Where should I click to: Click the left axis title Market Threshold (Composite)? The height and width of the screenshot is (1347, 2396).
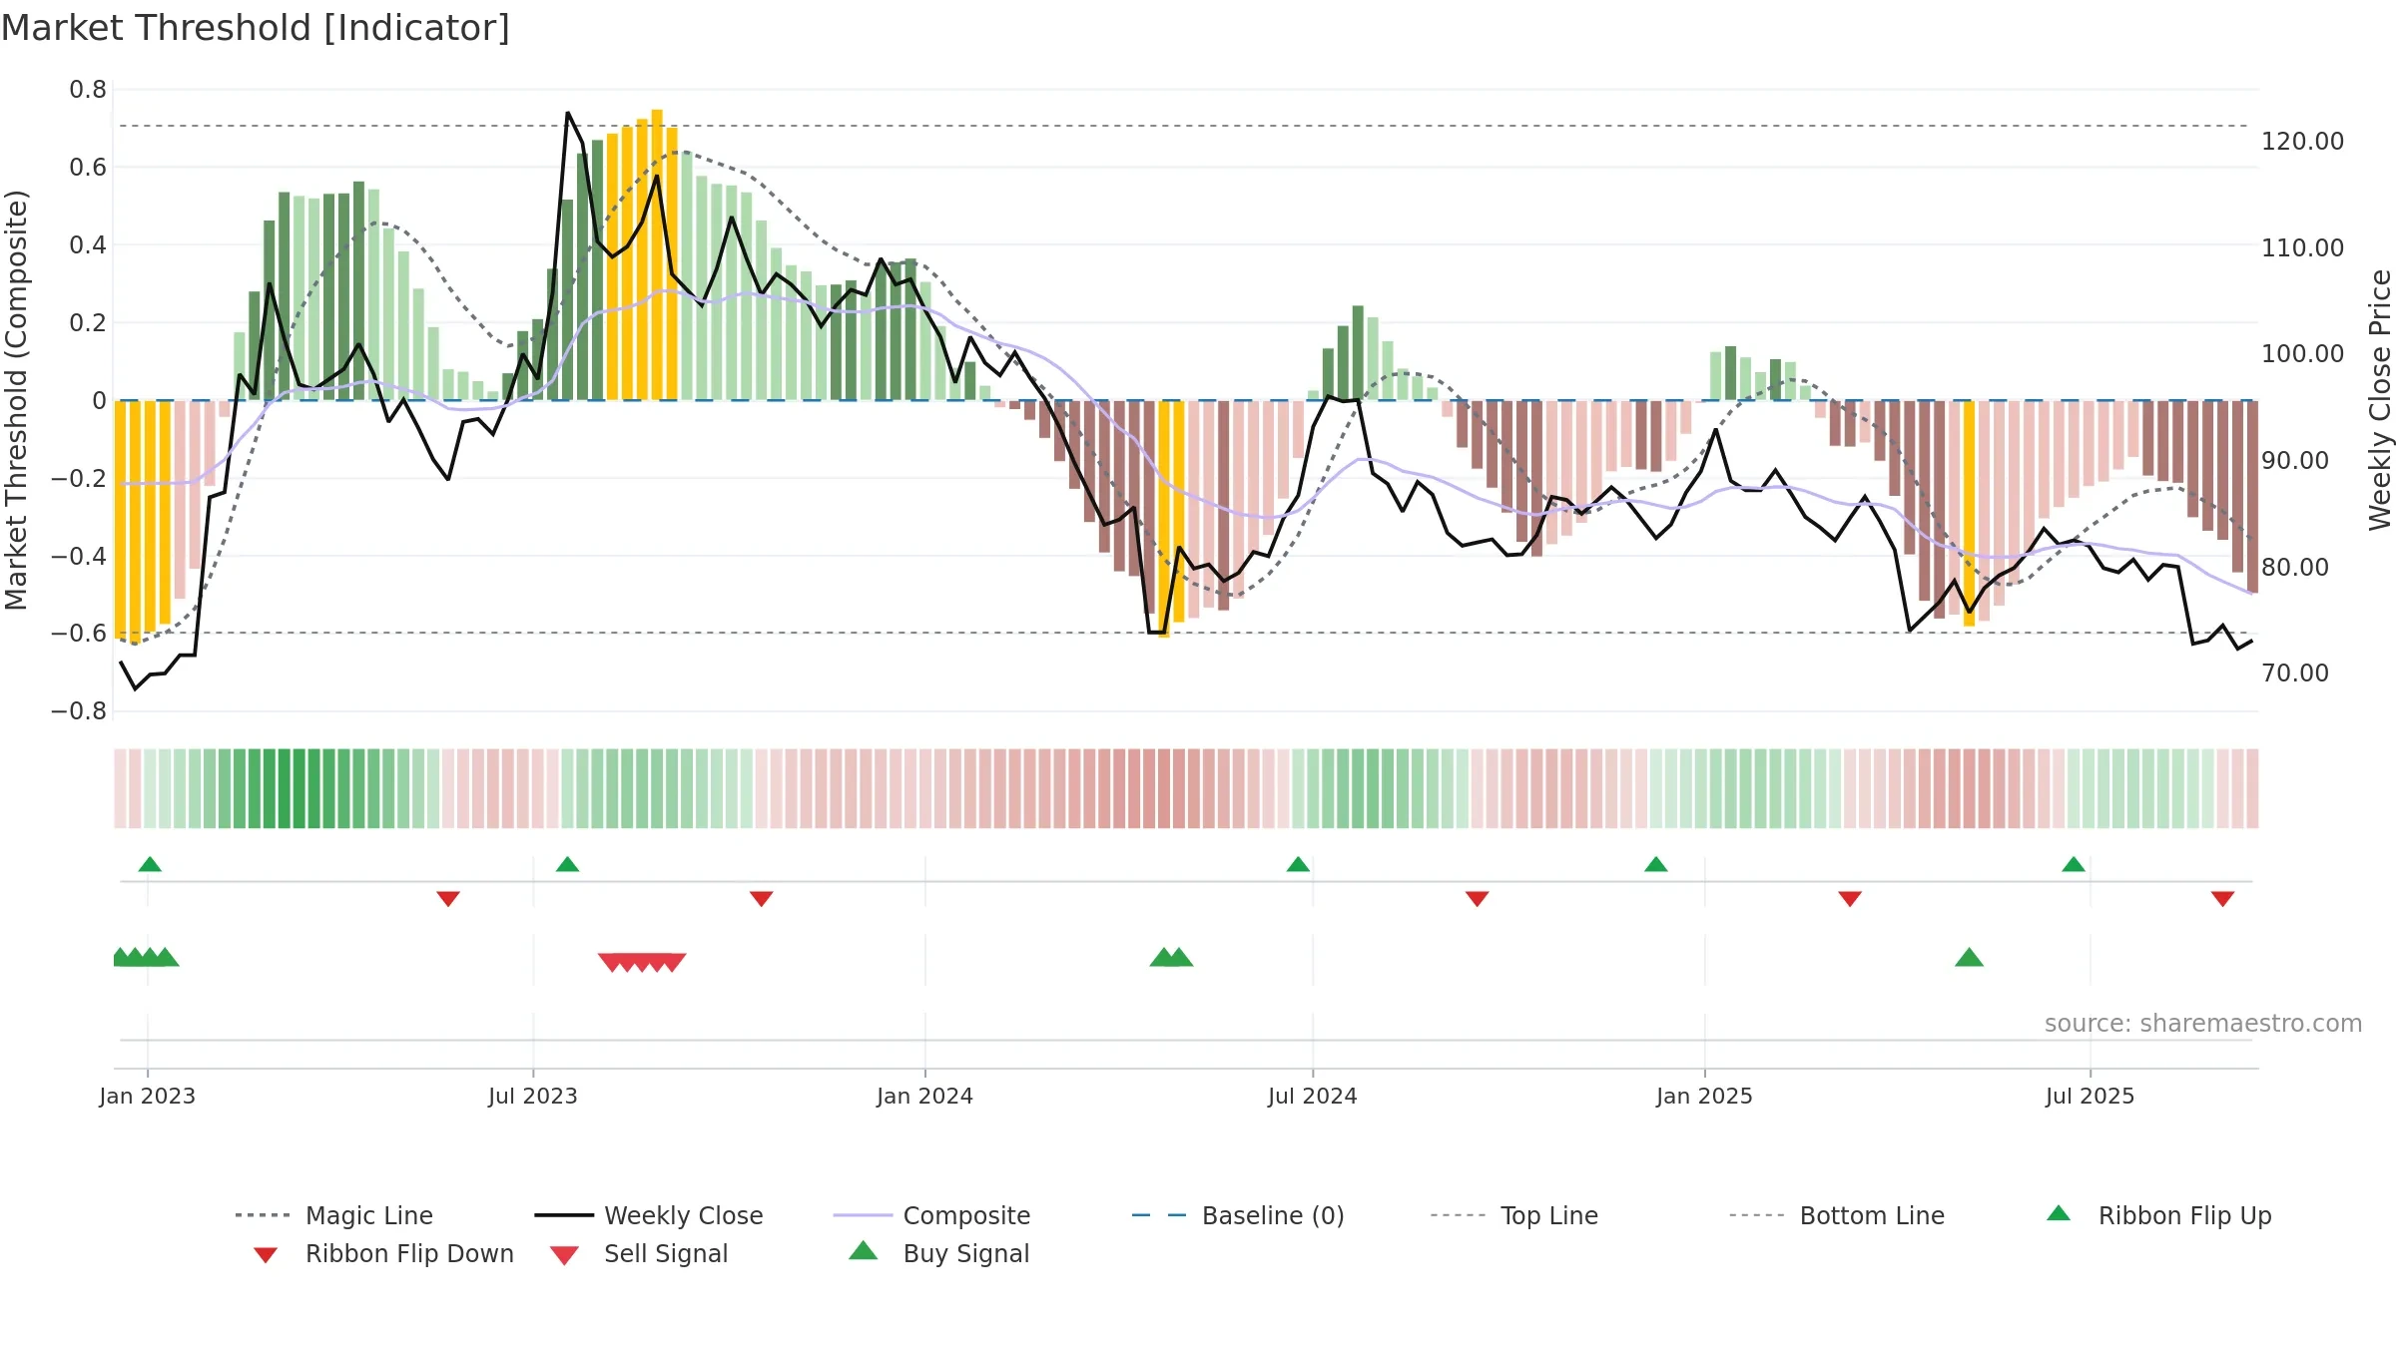click(x=16, y=400)
